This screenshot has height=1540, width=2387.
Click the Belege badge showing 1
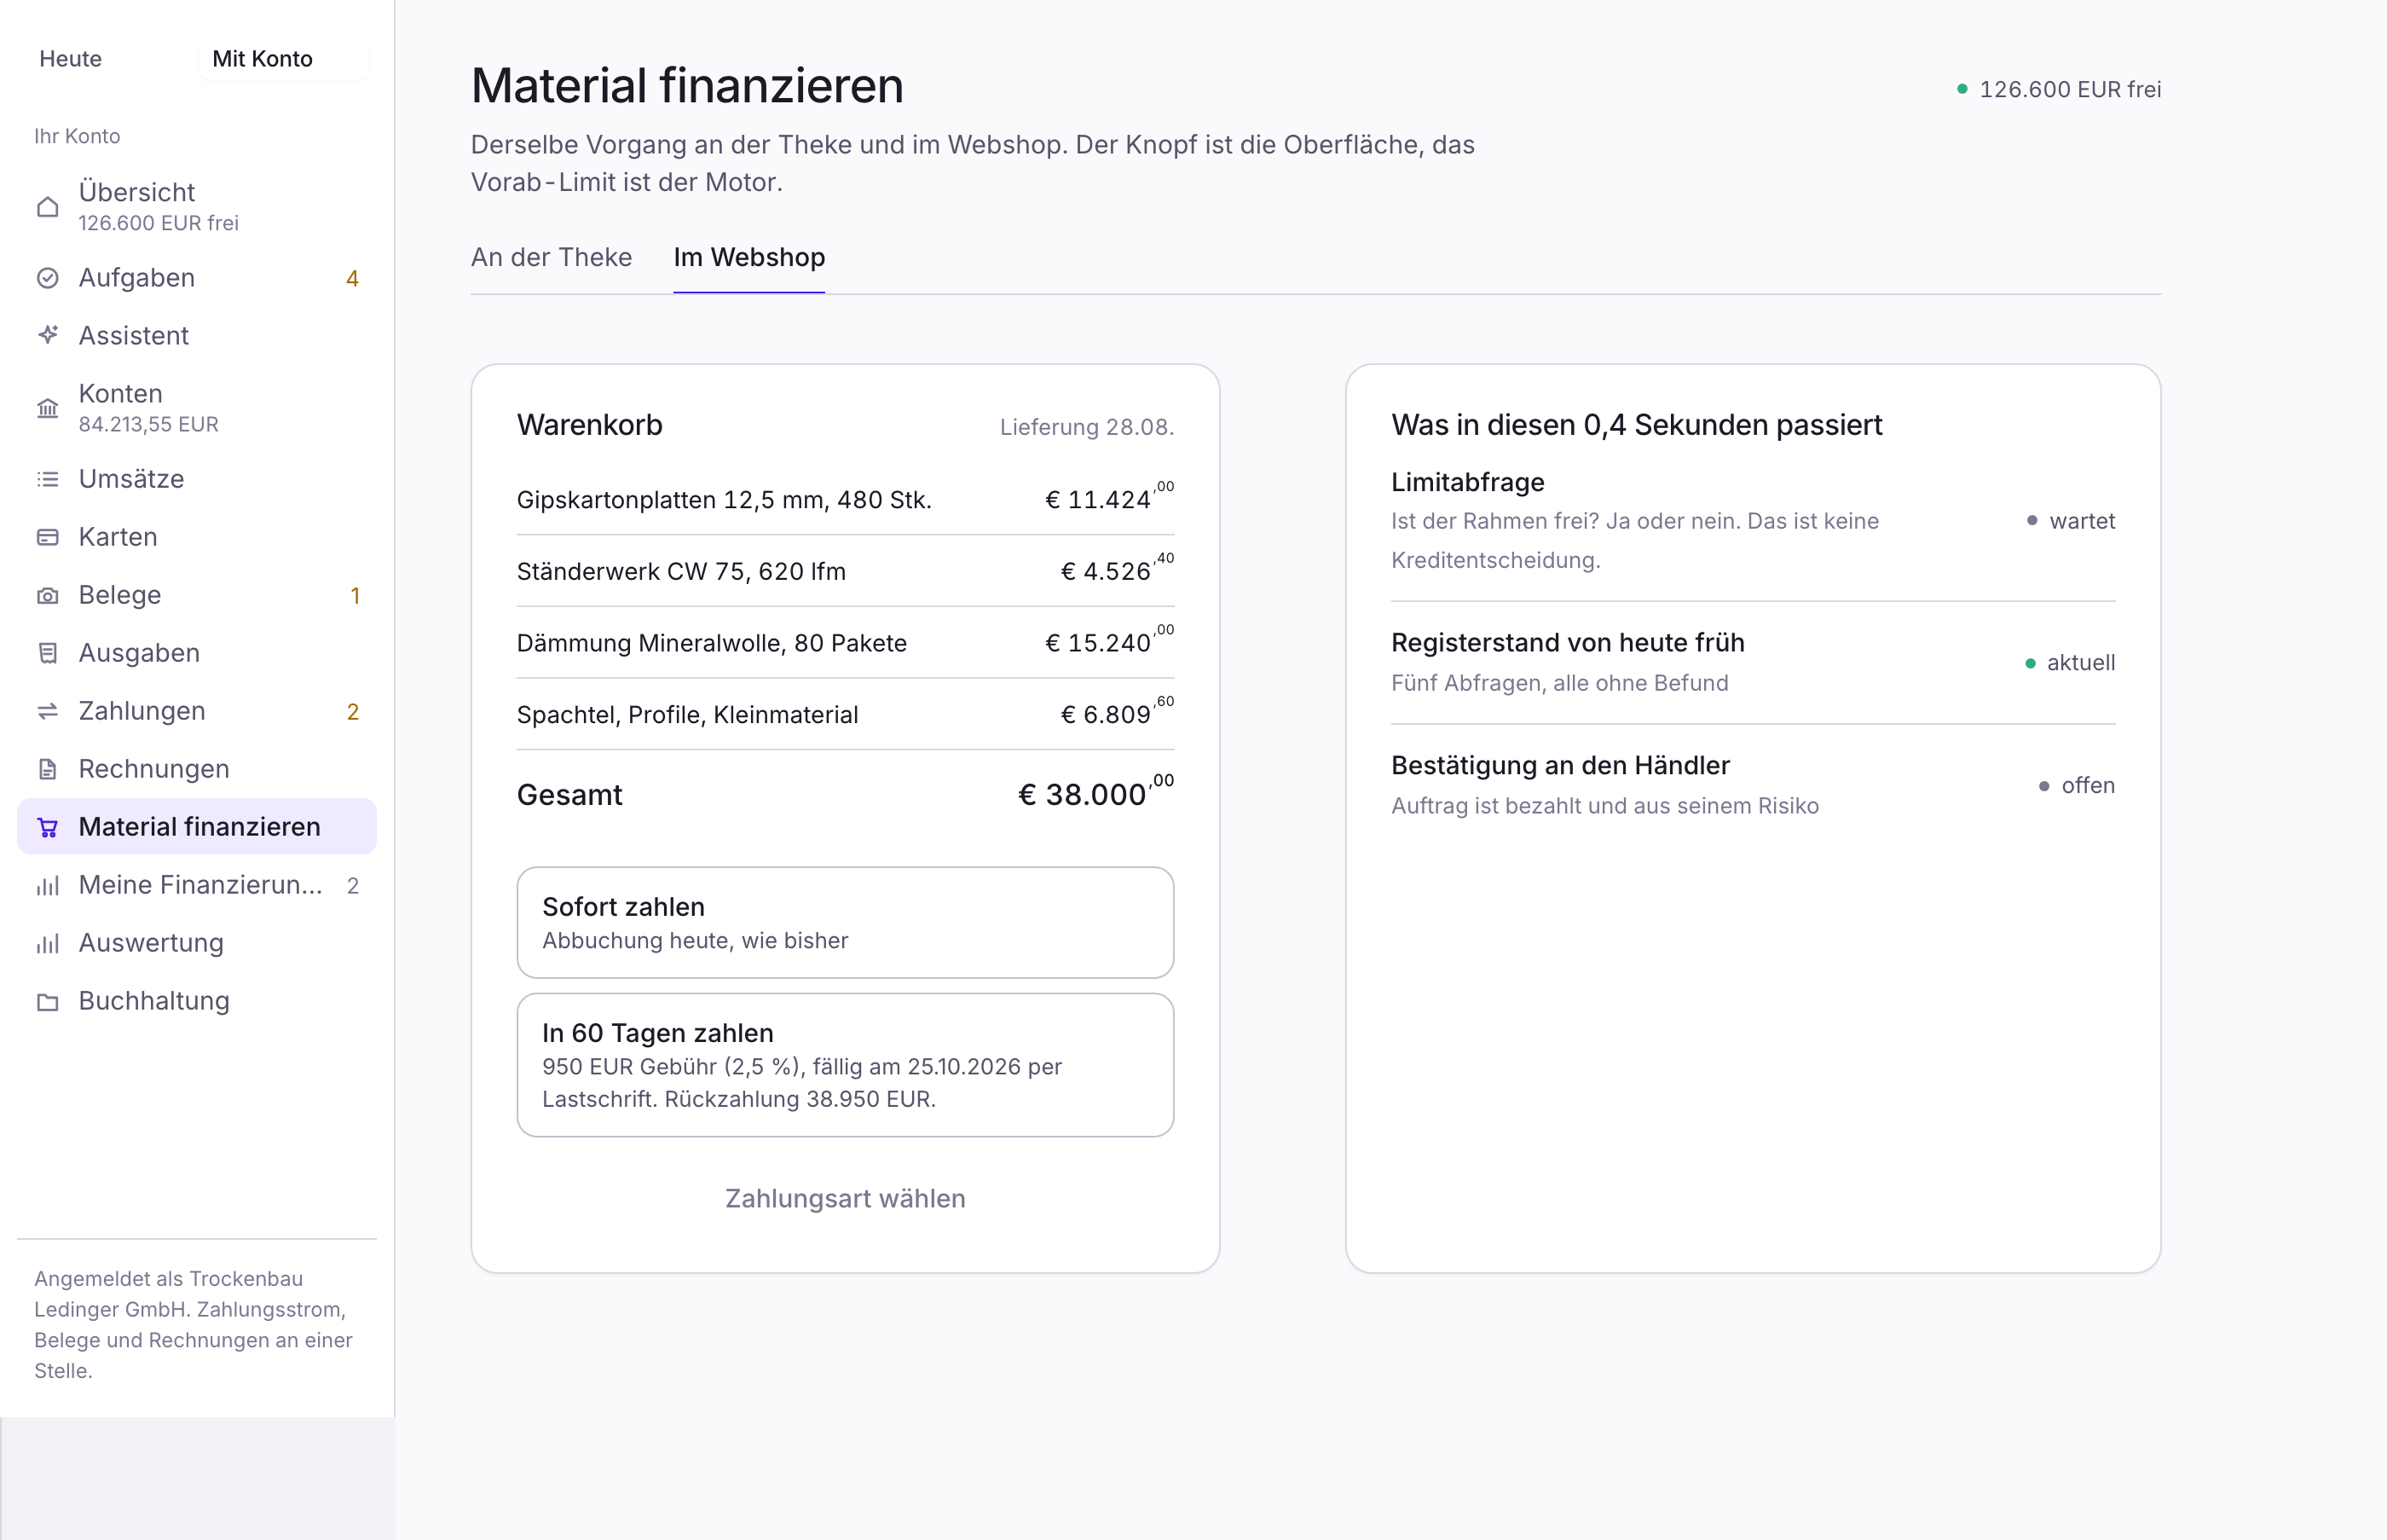[x=355, y=596]
